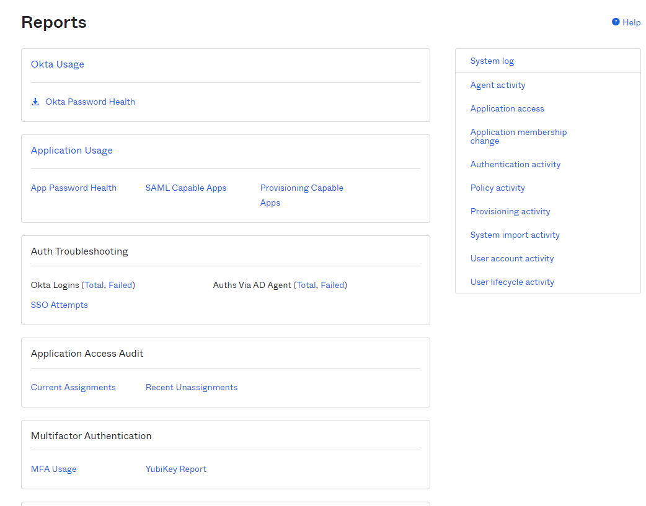This screenshot has height=506, width=646.
Task: Select Authentication activity in the sidebar
Action: pos(515,164)
